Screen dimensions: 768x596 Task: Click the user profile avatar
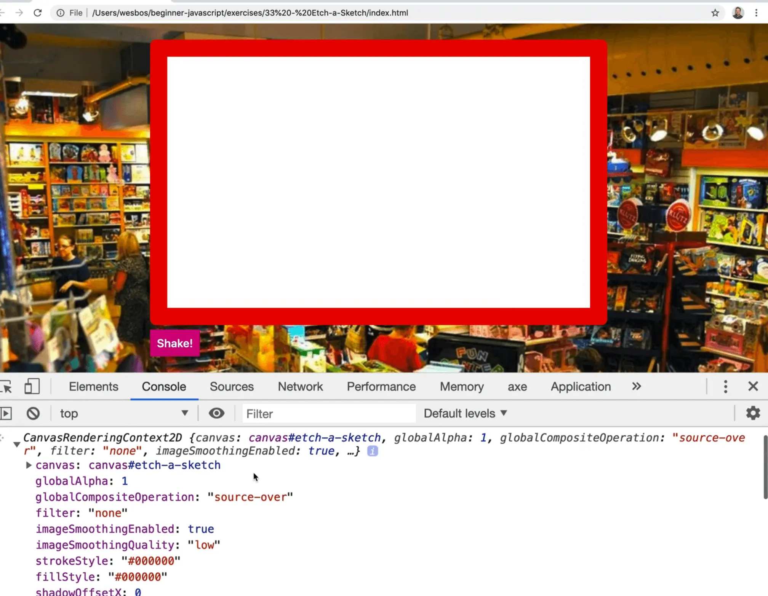pos(738,13)
